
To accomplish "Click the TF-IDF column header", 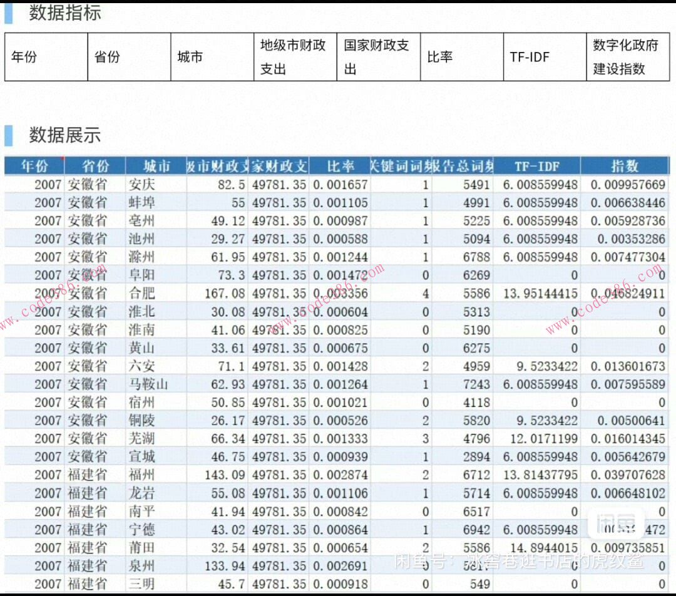I will [537, 167].
